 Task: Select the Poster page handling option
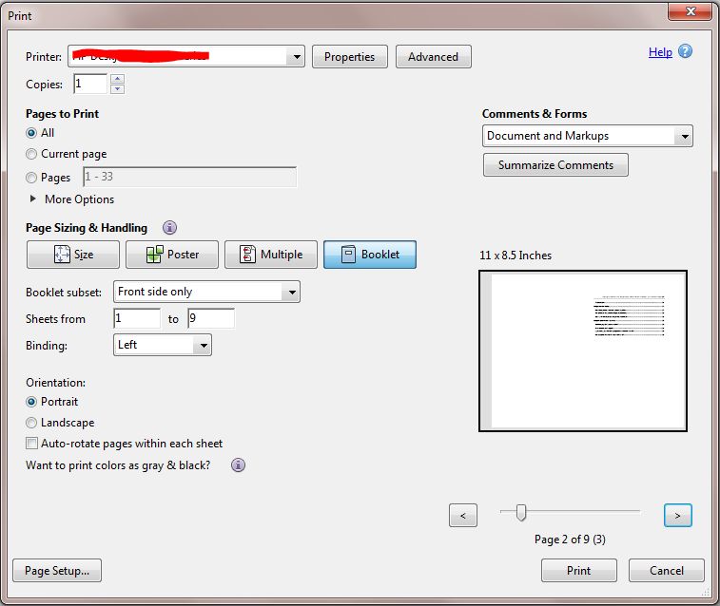click(x=172, y=255)
